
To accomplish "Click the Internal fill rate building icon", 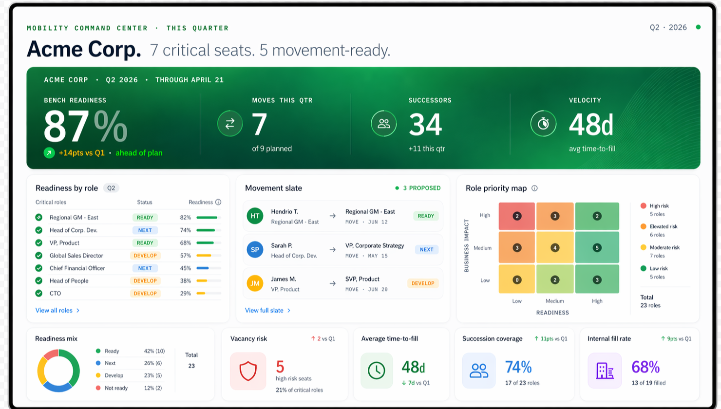I will click(x=604, y=370).
